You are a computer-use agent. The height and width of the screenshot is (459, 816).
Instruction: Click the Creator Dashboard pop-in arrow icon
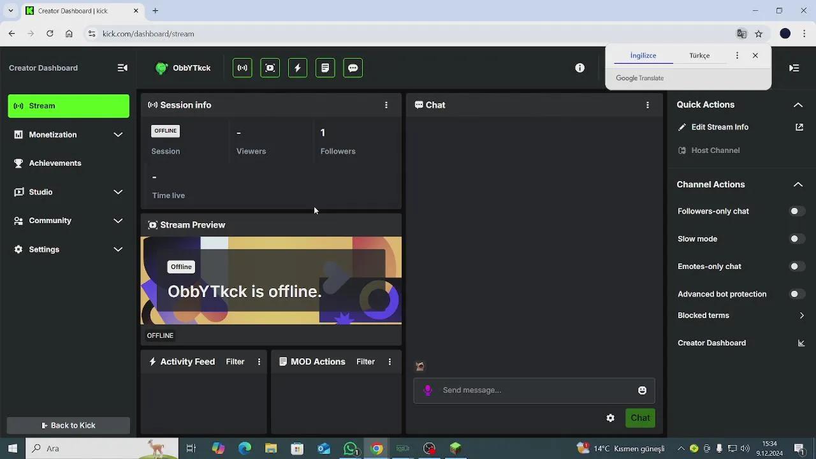coord(801,343)
